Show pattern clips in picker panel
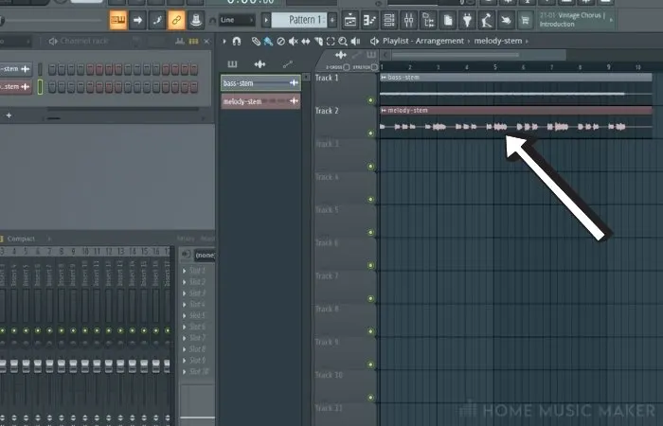Screen dimensions: 663x426 coord(233,64)
